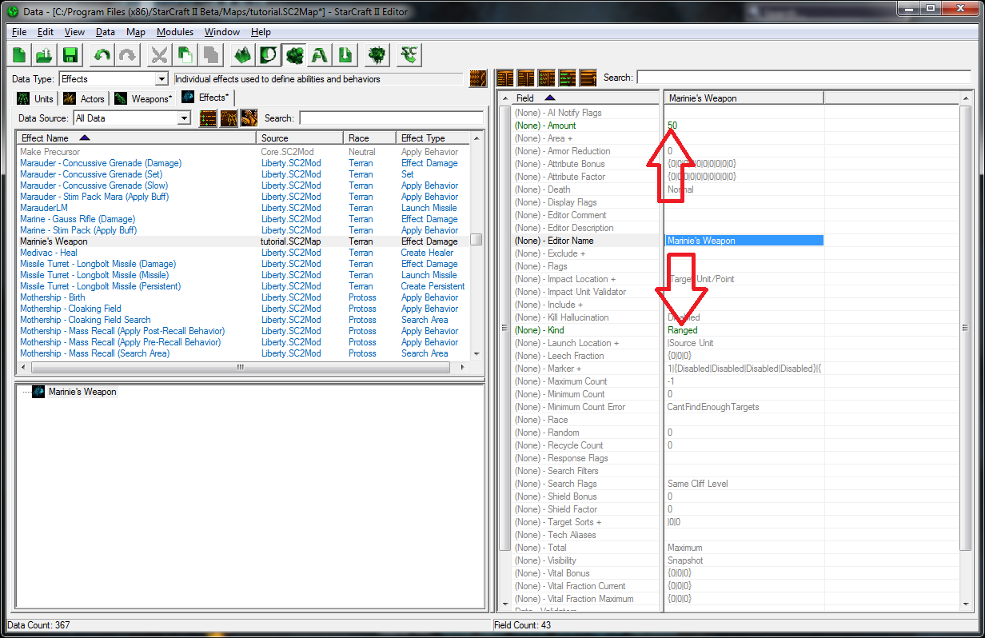Click third field view icon above Field list

pos(547,78)
